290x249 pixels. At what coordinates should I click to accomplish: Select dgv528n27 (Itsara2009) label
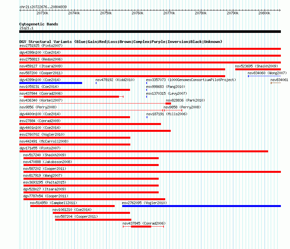(45, 189)
